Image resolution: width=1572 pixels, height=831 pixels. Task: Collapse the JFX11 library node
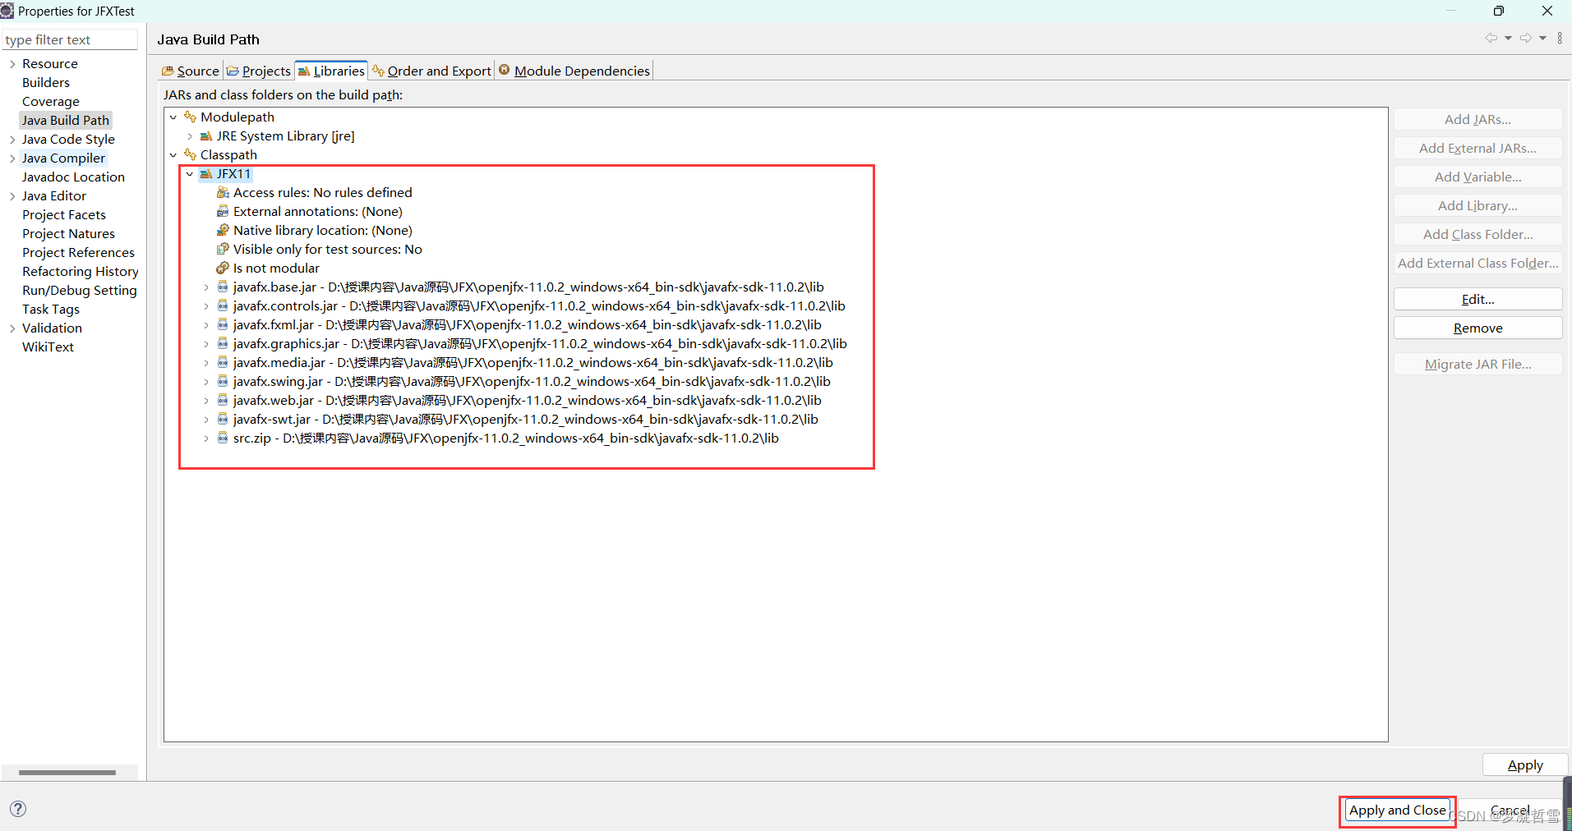point(190,174)
